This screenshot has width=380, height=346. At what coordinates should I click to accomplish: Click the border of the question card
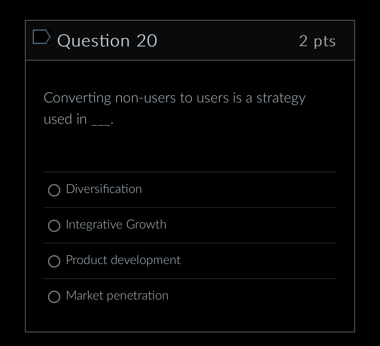(x=25, y=178)
